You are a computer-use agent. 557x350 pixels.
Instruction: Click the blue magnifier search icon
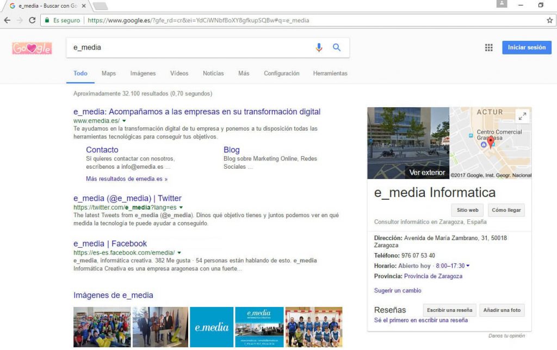pos(336,47)
